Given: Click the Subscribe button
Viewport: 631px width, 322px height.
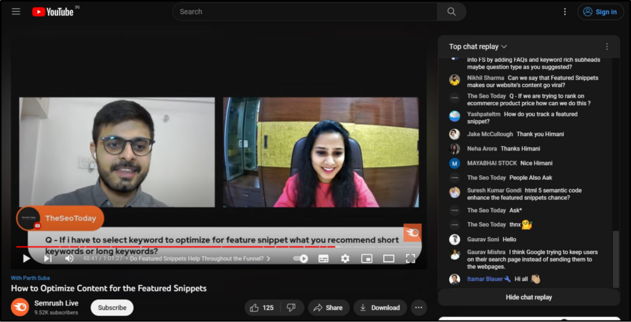Looking at the screenshot, I should click(x=112, y=308).
